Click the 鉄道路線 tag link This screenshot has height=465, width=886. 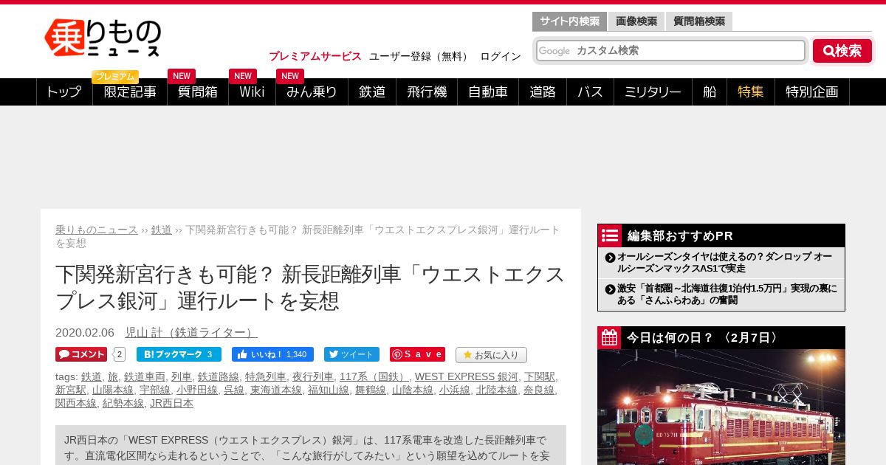(219, 376)
